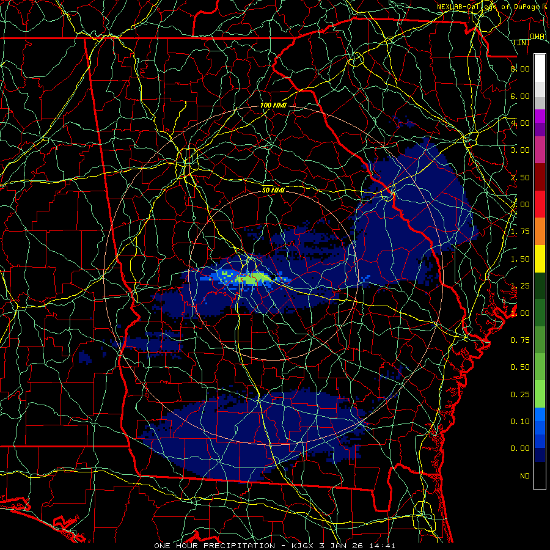Click the 14:41 timestamp in the footer
The image size is (550, 550).
pyautogui.click(x=383, y=546)
